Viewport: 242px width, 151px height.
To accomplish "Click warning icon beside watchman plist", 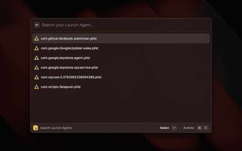I will click(36, 39).
